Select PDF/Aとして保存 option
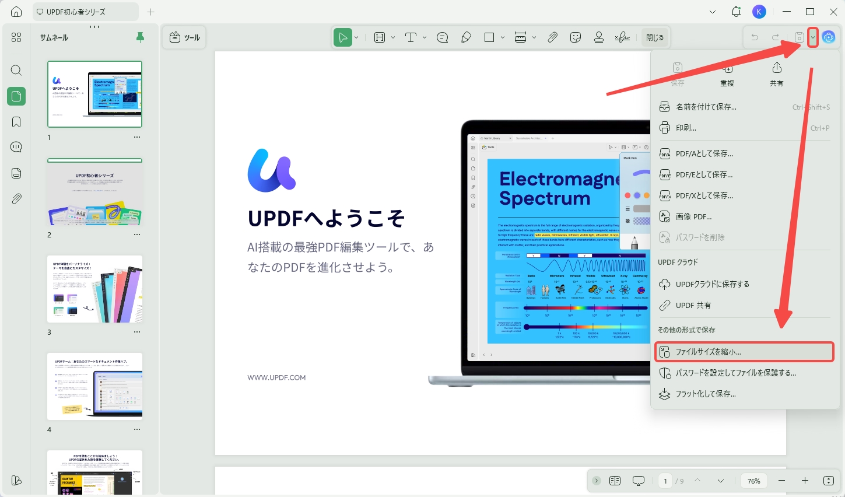 click(x=745, y=153)
